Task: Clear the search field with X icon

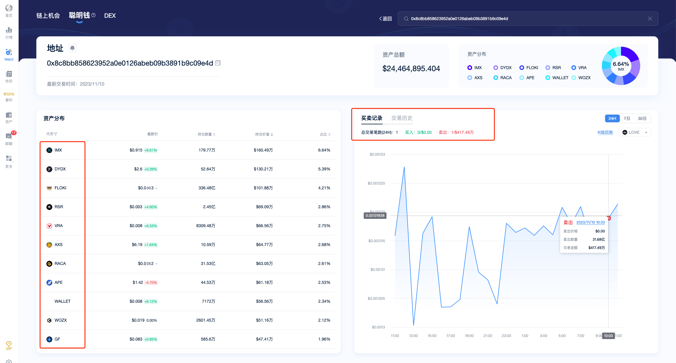Action: pos(650,19)
